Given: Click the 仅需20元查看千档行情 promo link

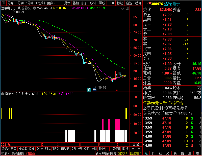Looking at the screenshot, I should click(163, 103).
